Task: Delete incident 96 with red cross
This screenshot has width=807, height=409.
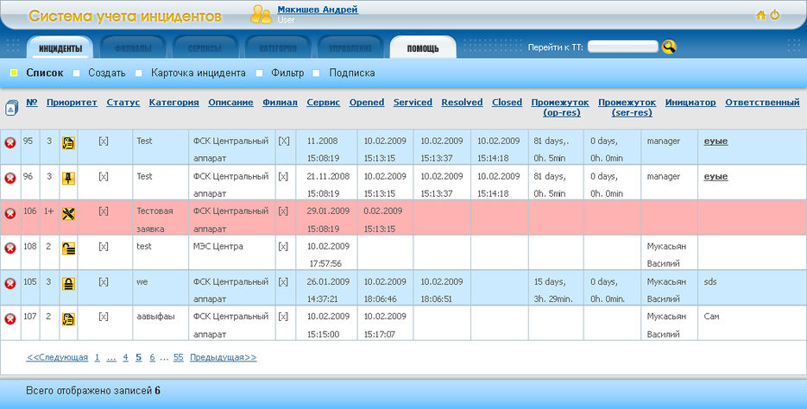Action: click(9, 178)
